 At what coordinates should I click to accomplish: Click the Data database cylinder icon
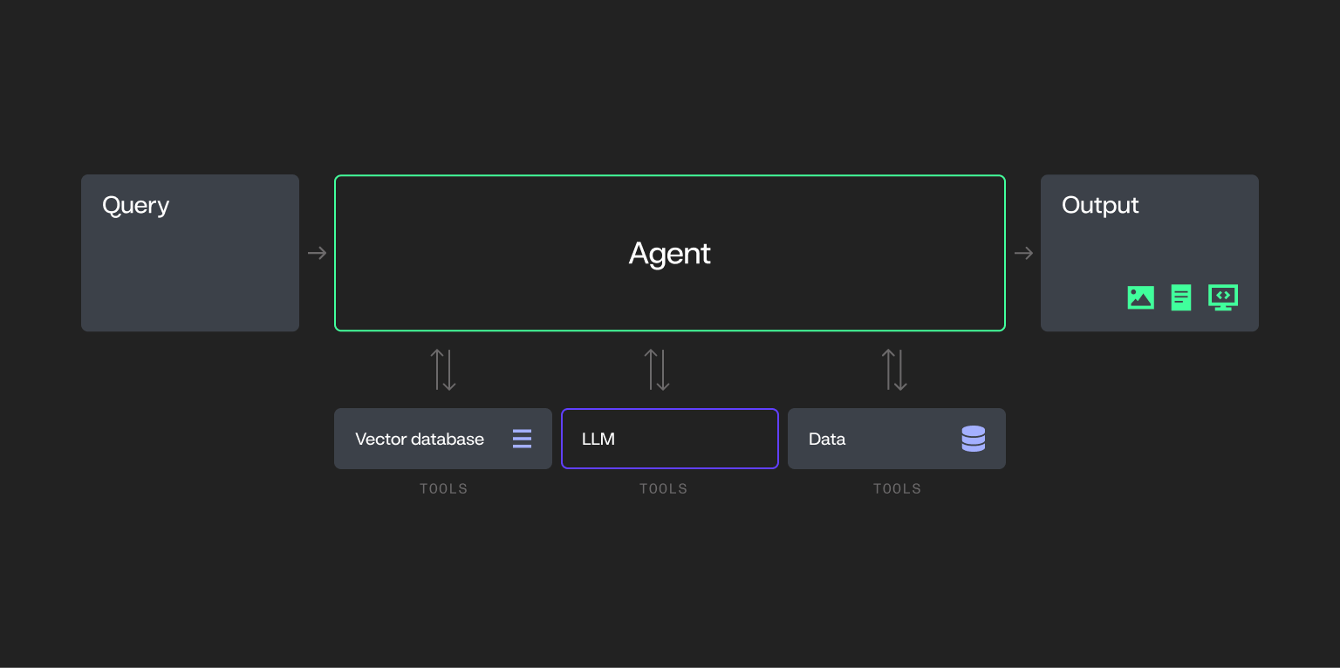[974, 439]
